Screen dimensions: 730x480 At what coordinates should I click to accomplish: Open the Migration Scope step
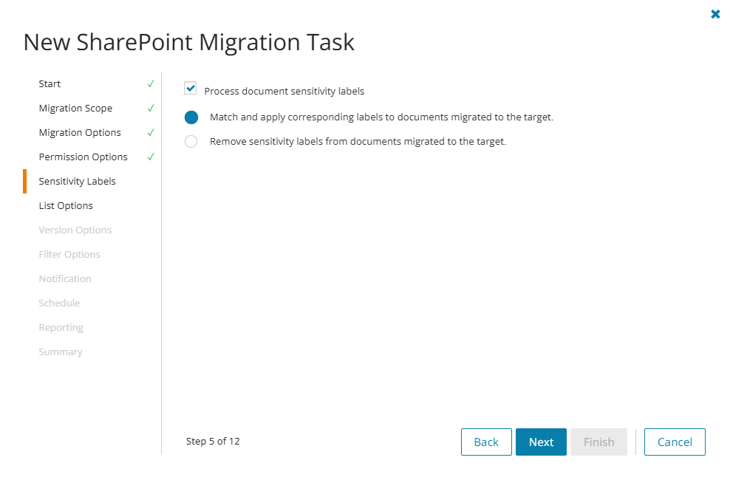pyautogui.click(x=75, y=109)
